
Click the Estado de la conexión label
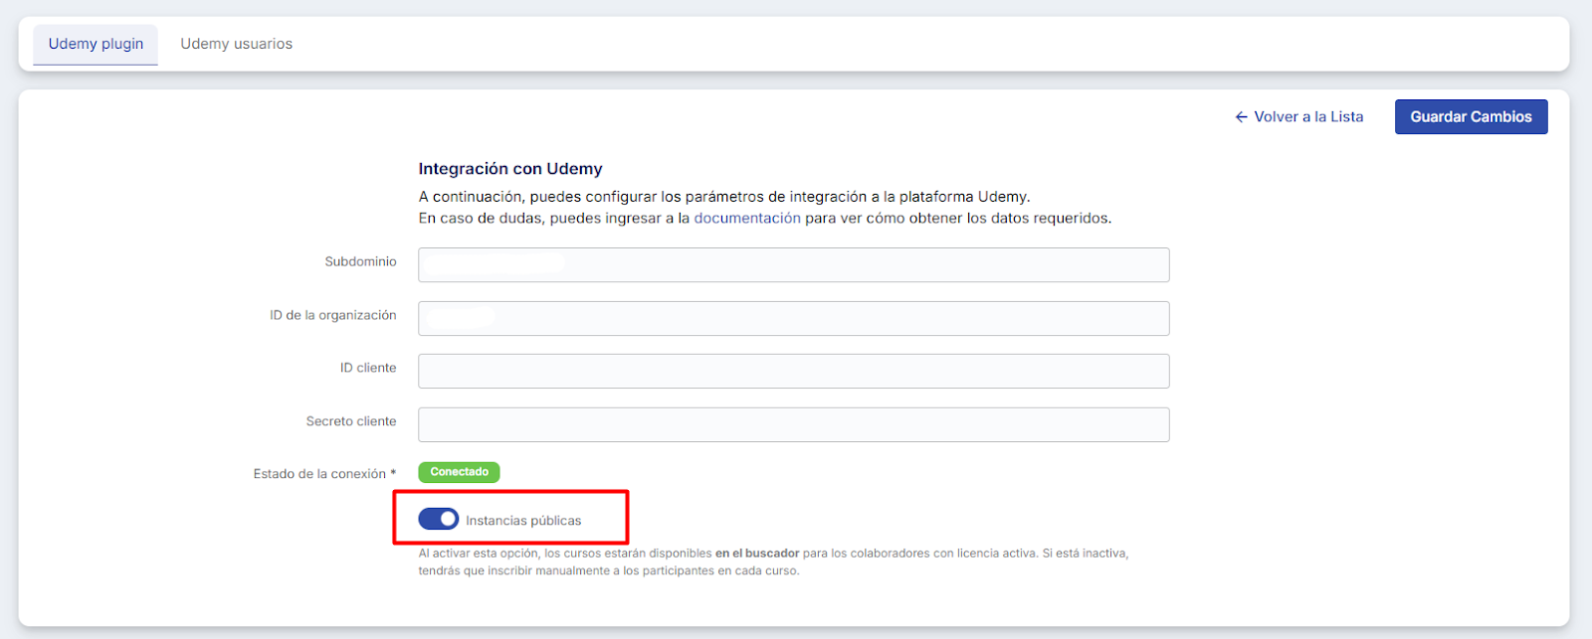pyautogui.click(x=319, y=474)
